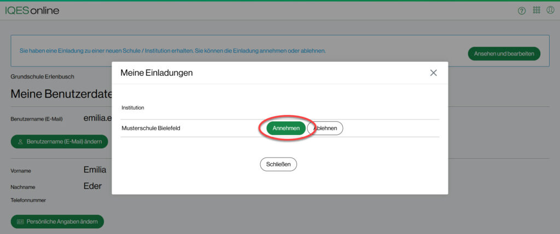Viewport: 560px width, 234px height.
Task: Click the Ansehen und bearbeiten button
Action: click(x=504, y=53)
